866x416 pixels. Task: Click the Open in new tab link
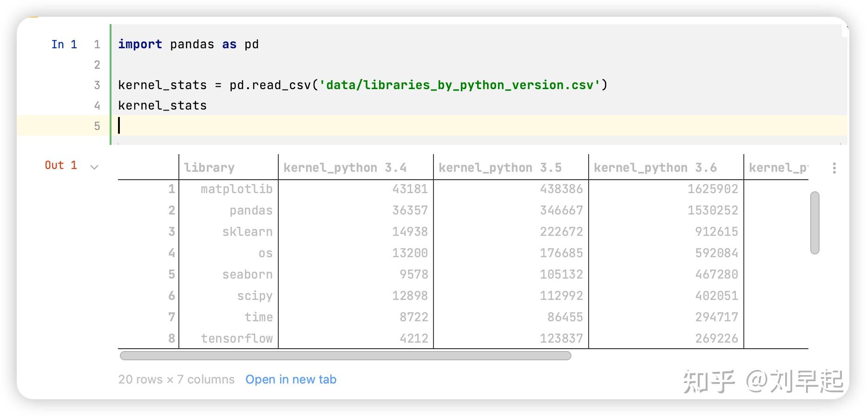291,379
